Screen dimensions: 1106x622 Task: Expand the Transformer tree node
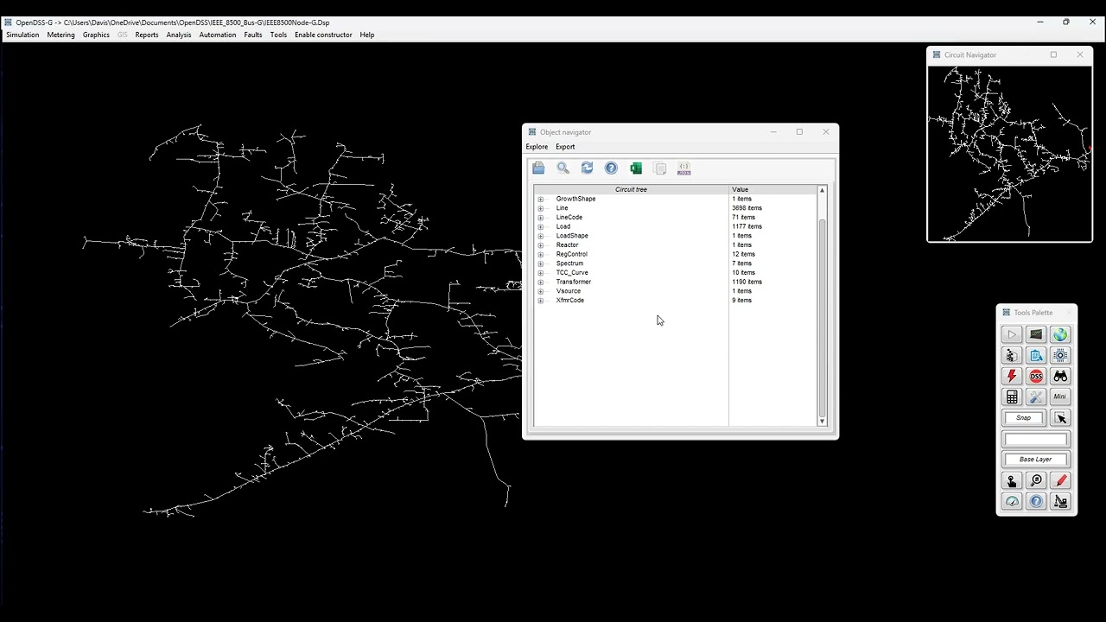click(541, 282)
